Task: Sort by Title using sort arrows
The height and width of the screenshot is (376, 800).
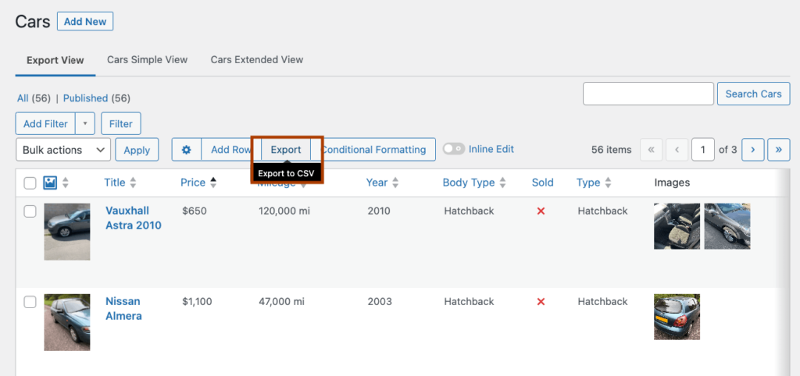Action: click(133, 183)
